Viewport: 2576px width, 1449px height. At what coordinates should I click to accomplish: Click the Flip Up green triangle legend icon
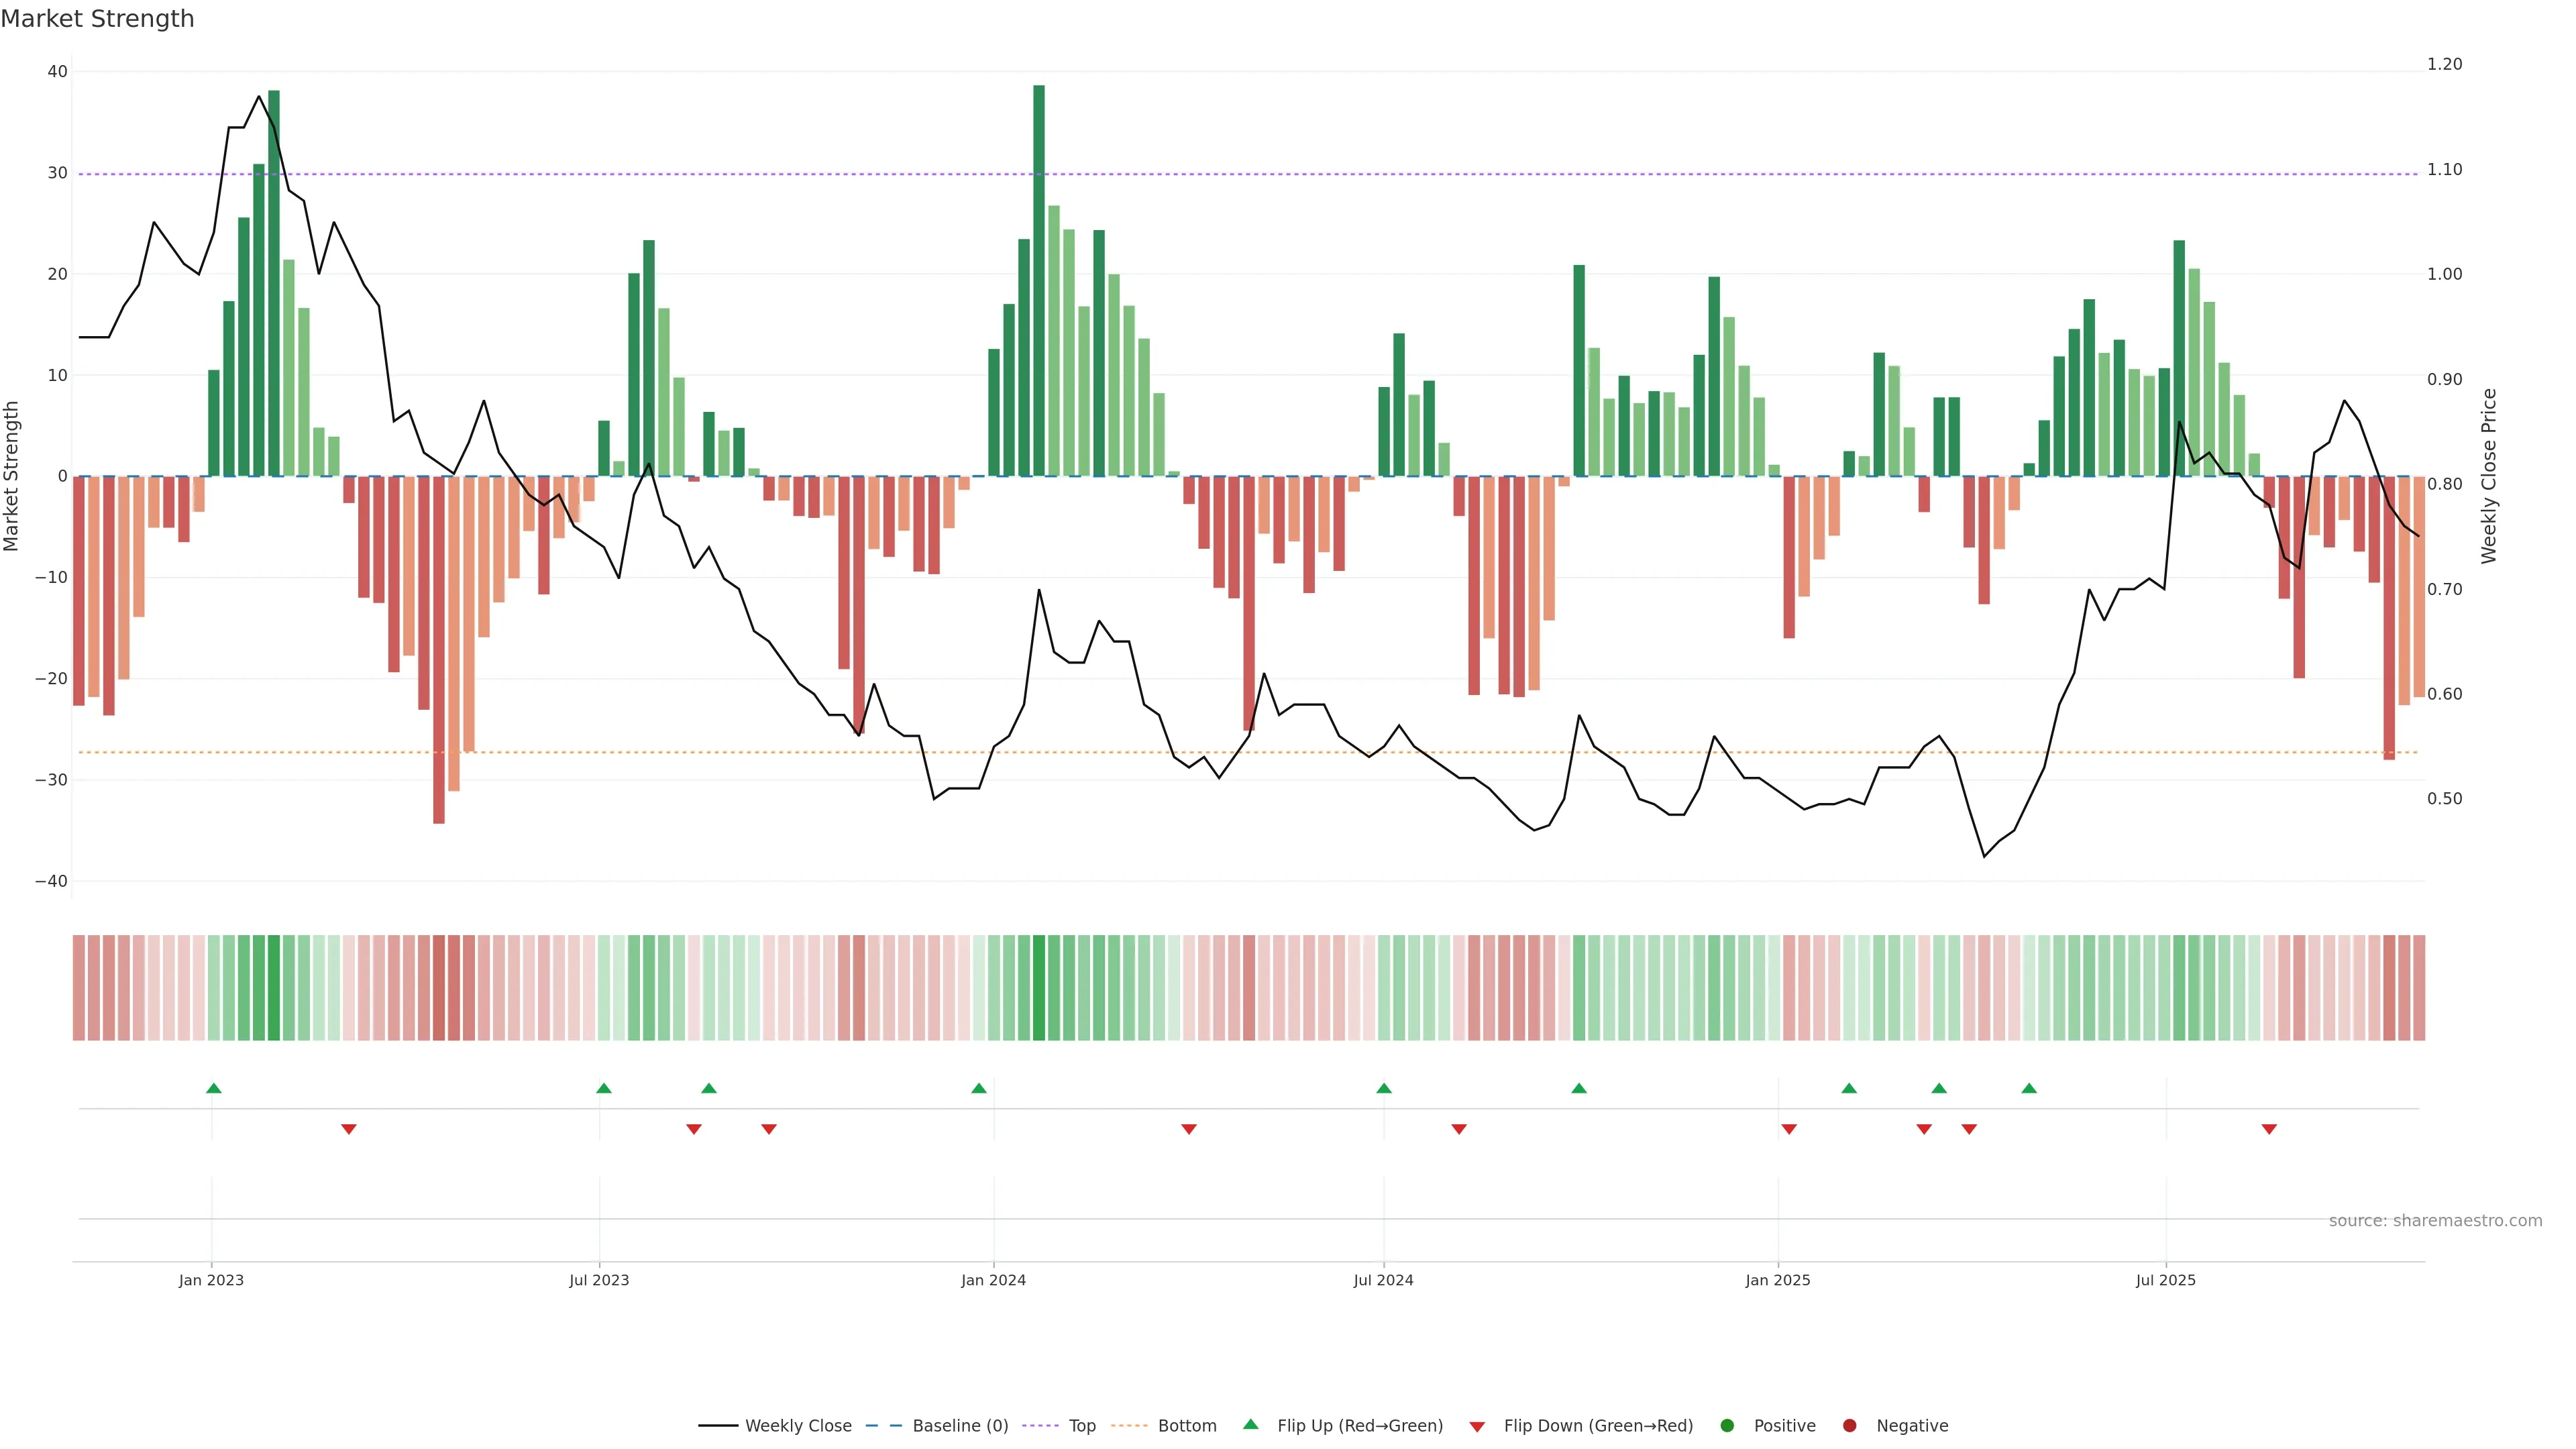(x=1250, y=1424)
